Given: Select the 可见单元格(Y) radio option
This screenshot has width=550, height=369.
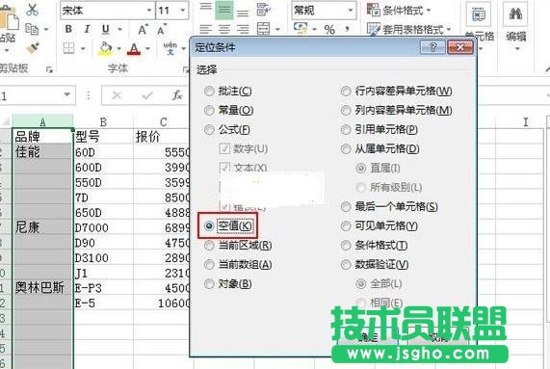Looking at the screenshot, I should click(380, 225).
